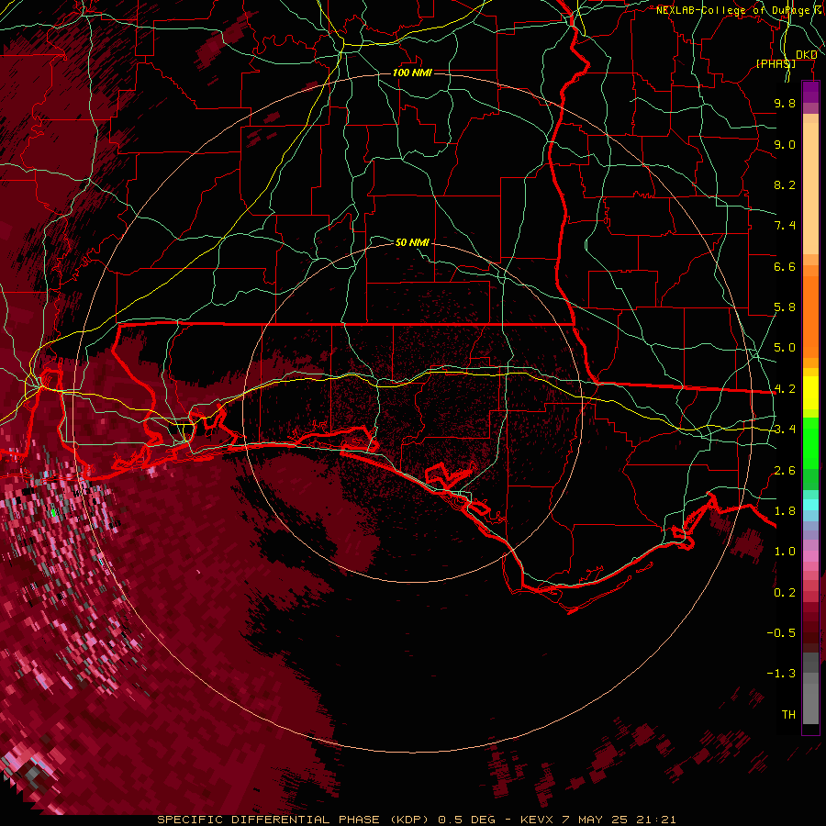Click the 100 NMI range ring label

click(x=412, y=73)
